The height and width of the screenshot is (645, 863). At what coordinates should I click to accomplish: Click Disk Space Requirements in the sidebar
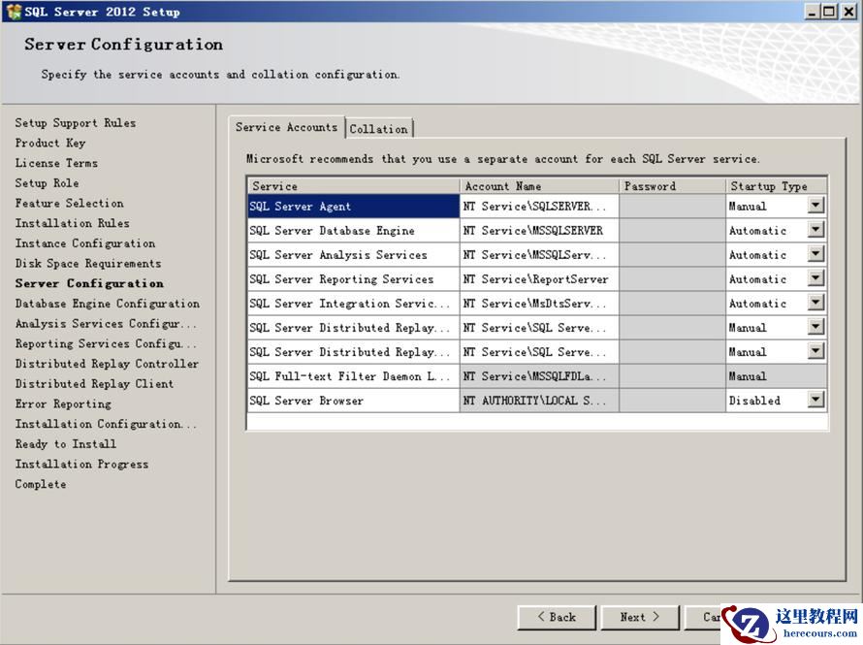pos(88,263)
